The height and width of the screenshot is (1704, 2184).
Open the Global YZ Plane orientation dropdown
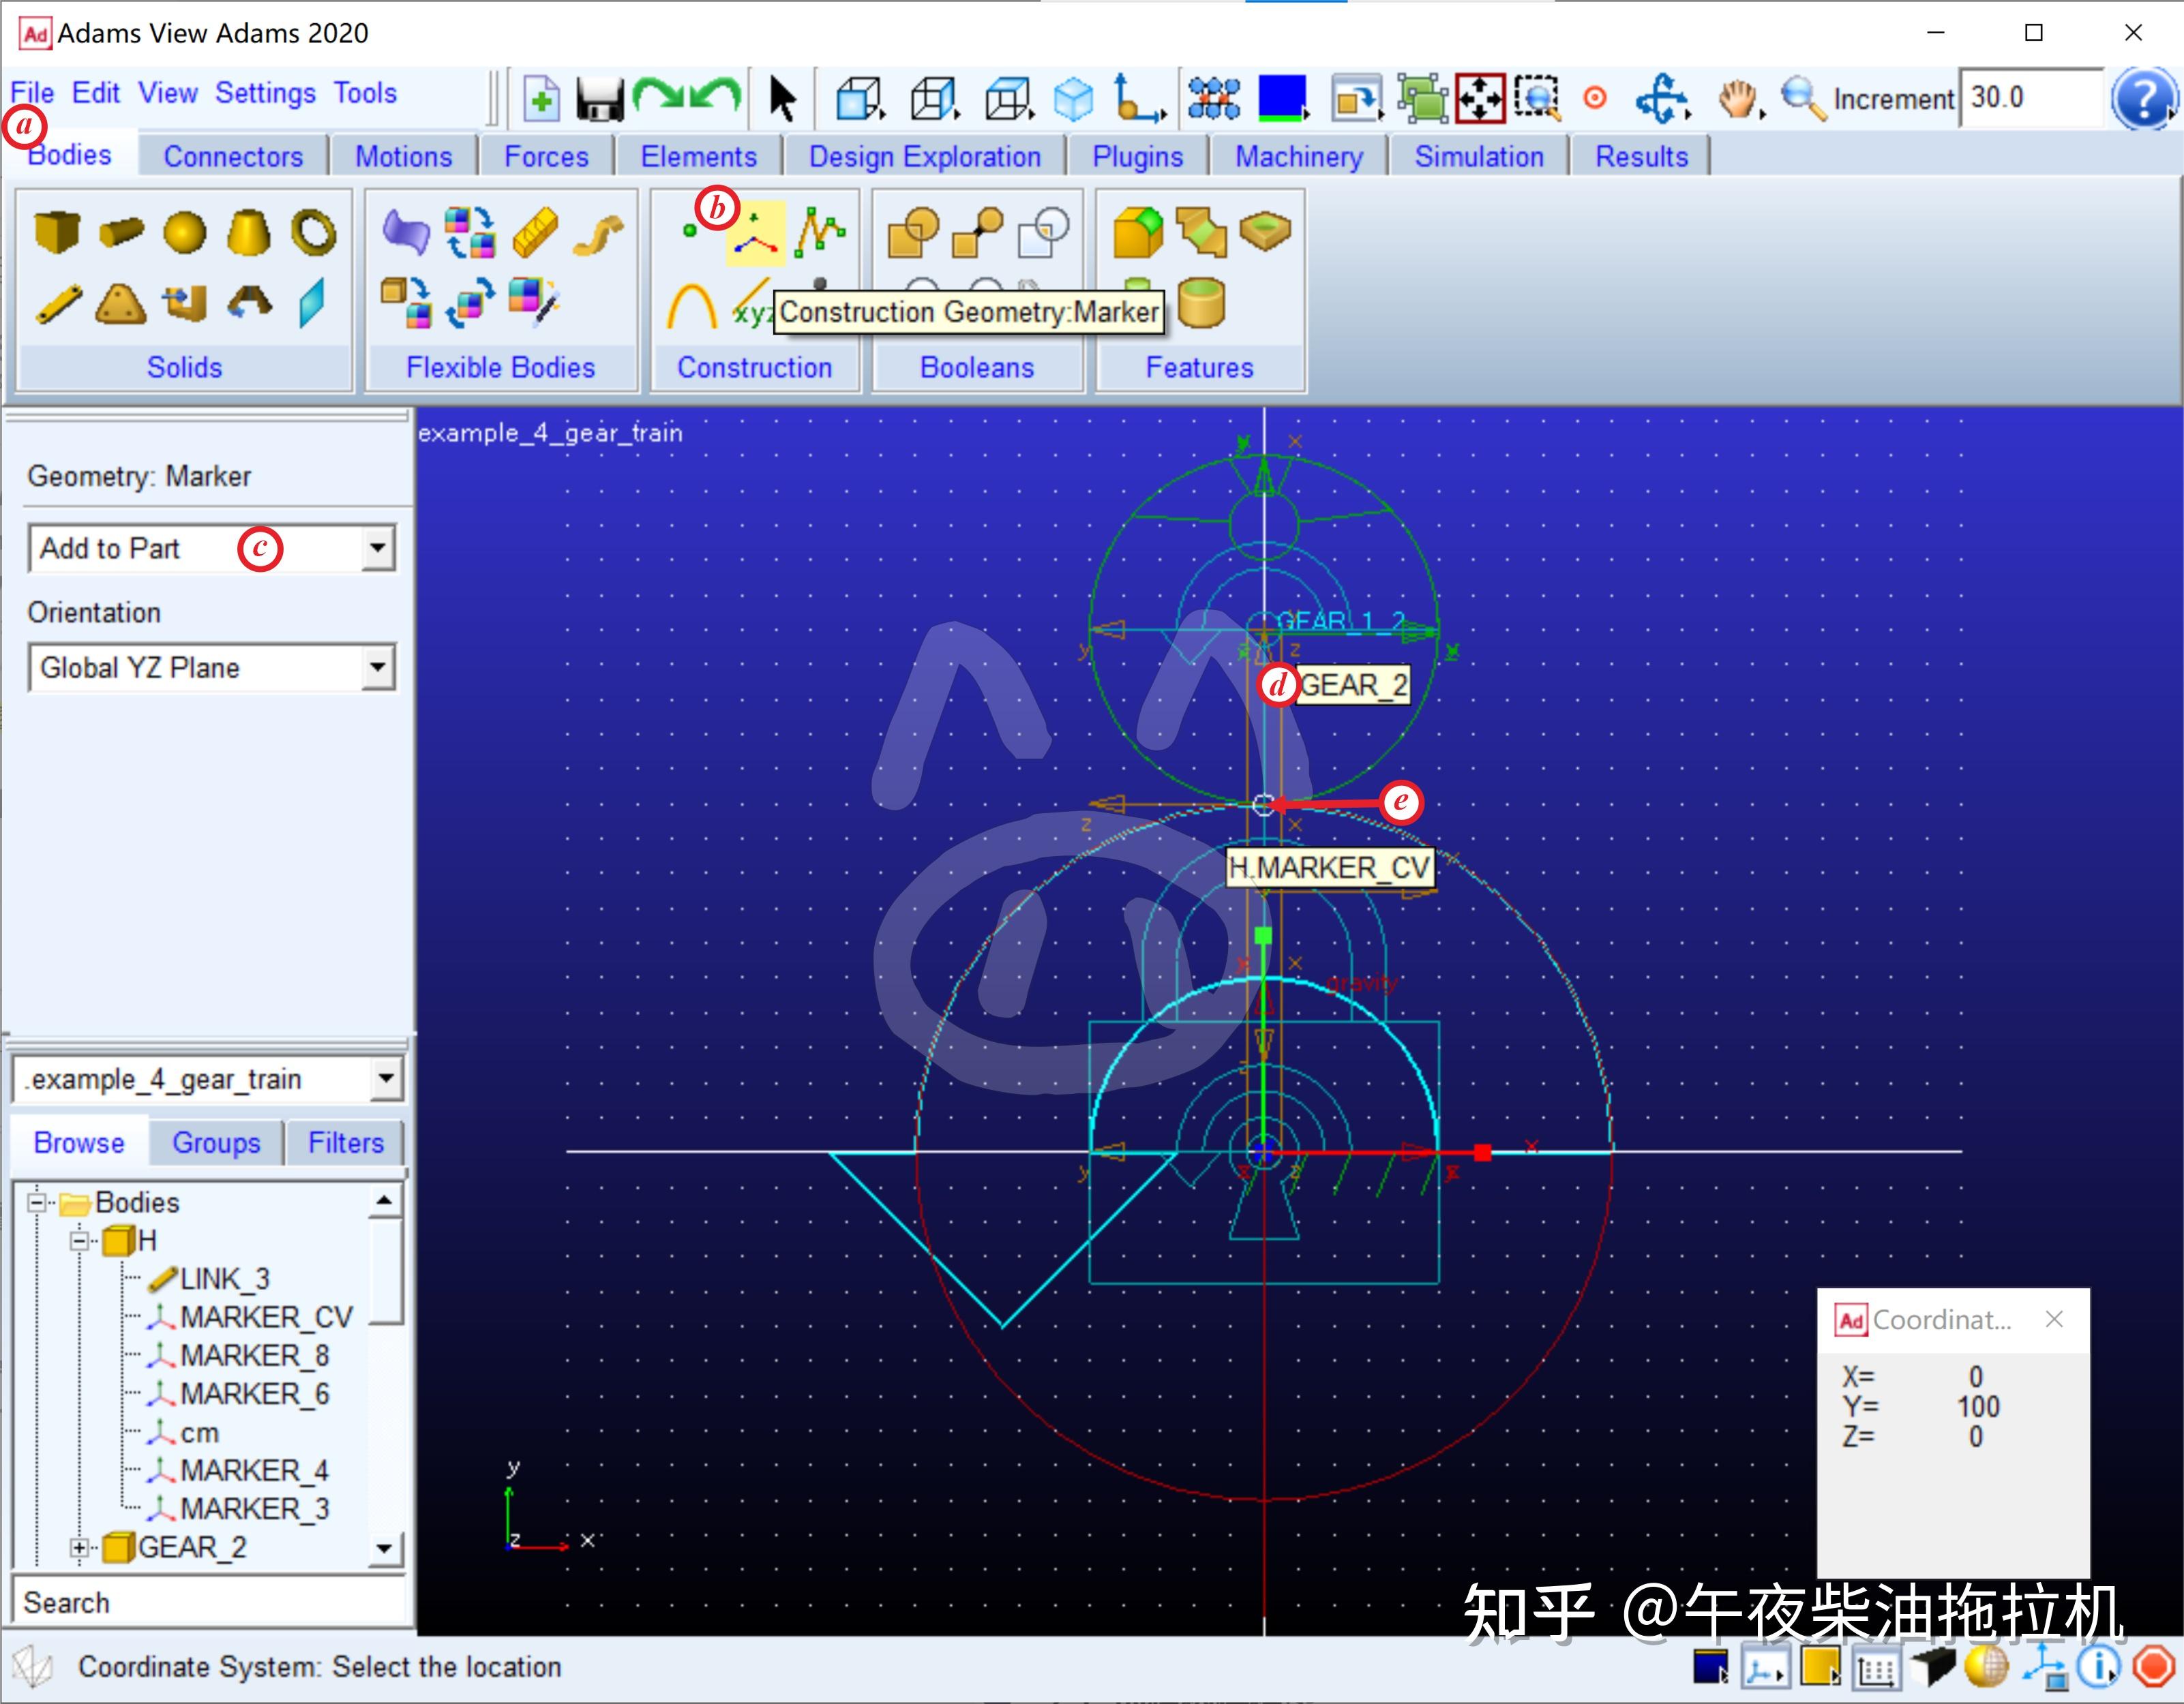(377, 667)
